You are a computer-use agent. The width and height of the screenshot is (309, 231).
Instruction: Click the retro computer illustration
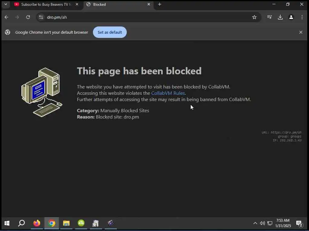pyautogui.click(x=42, y=92)
